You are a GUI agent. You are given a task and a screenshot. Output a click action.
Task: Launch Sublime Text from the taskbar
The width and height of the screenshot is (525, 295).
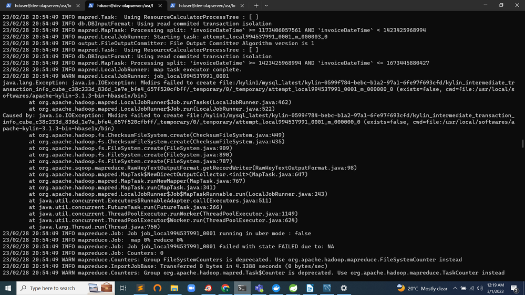pyautogui.click(x=140, y=288)
